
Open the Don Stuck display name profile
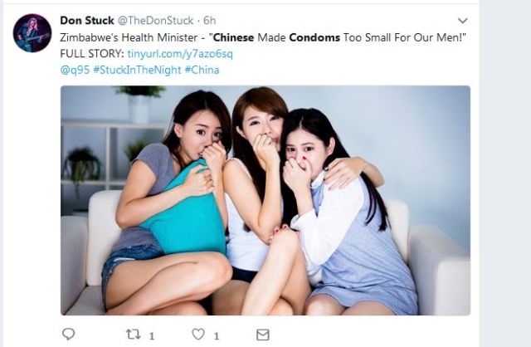point(86,20)
